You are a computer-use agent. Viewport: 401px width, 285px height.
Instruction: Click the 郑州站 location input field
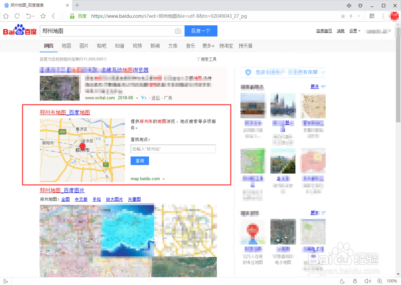point(173,149)
